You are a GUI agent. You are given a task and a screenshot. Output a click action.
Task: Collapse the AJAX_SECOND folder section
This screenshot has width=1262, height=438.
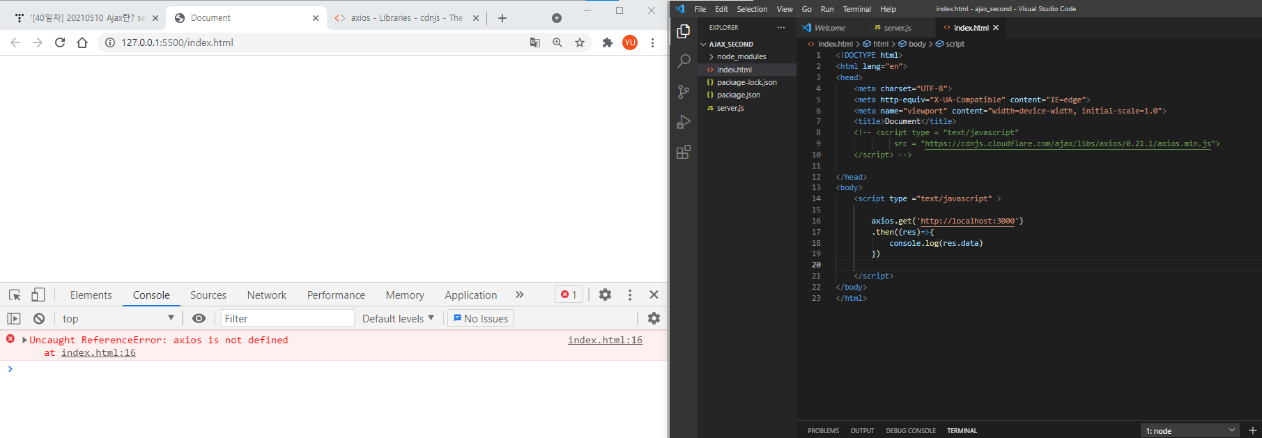[730, 44]
